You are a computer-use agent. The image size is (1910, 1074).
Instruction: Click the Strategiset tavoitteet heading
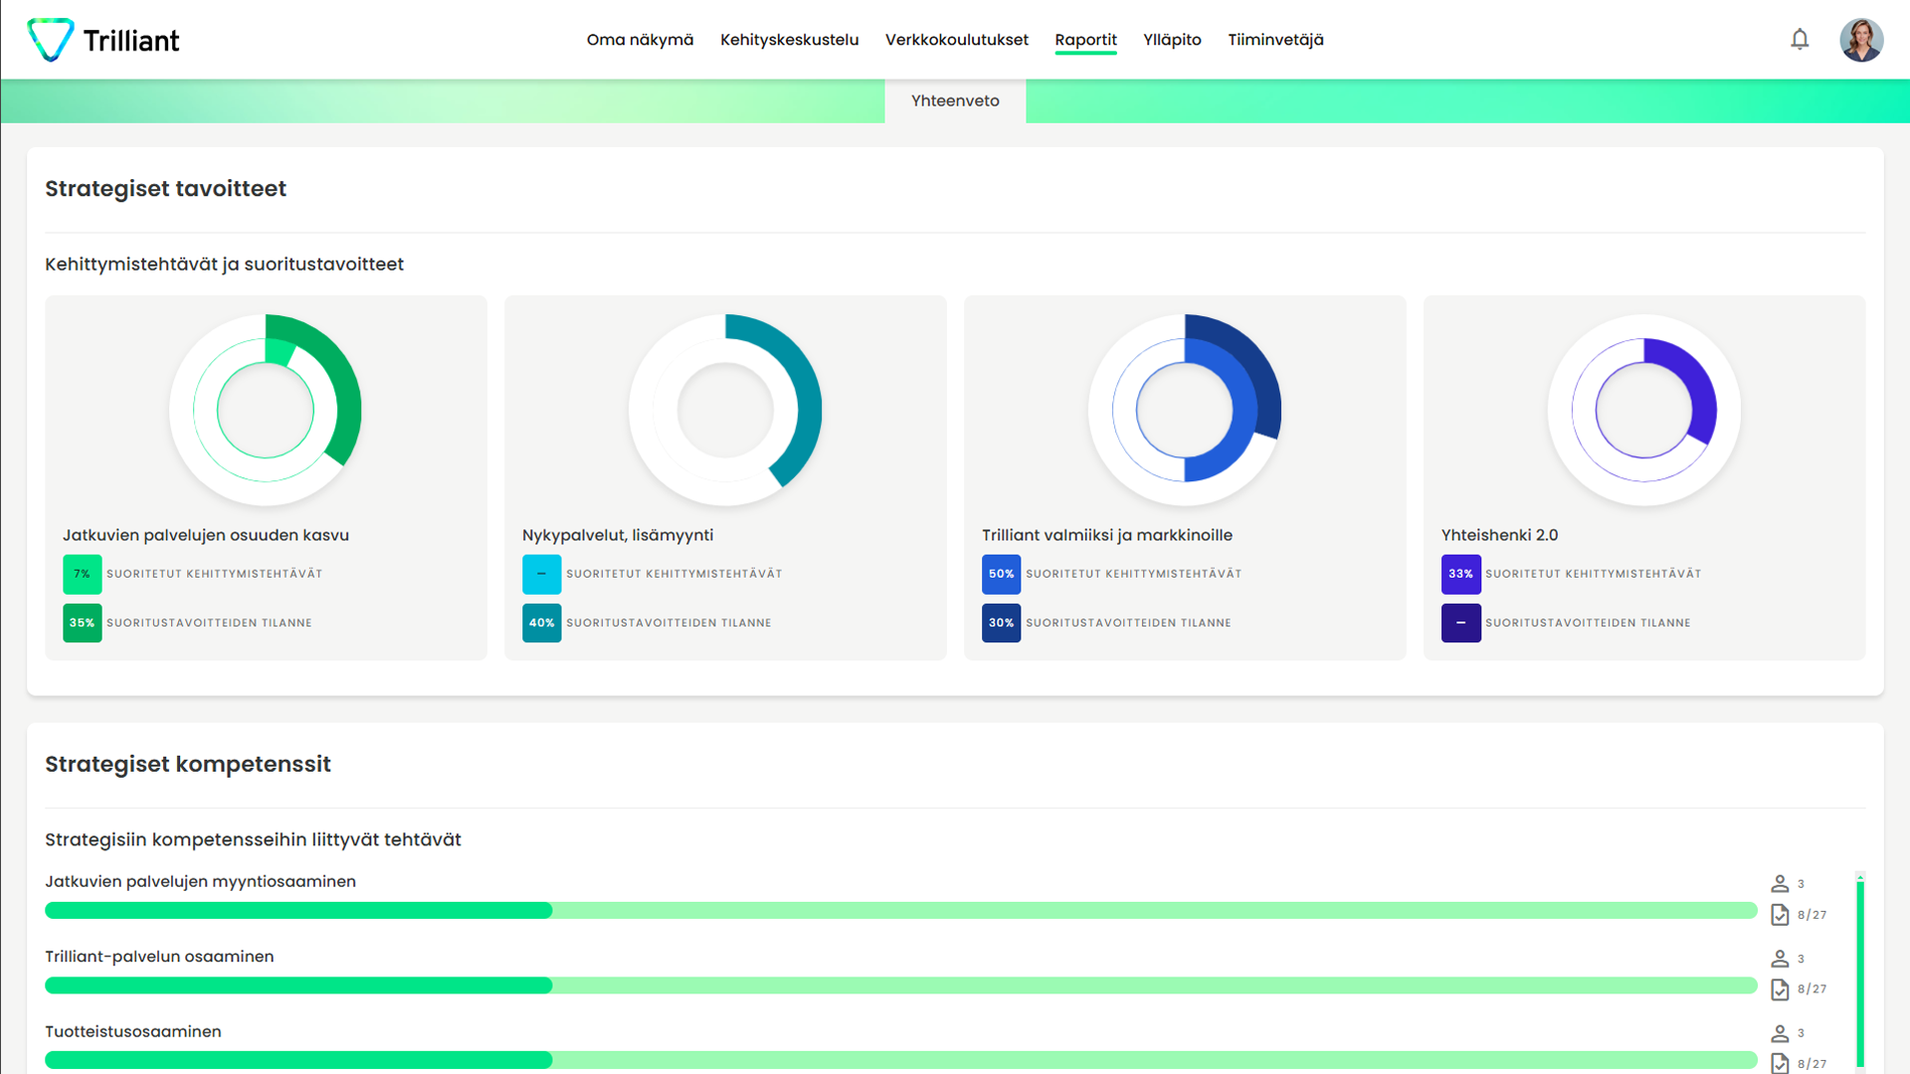click(x=165, y=189)
